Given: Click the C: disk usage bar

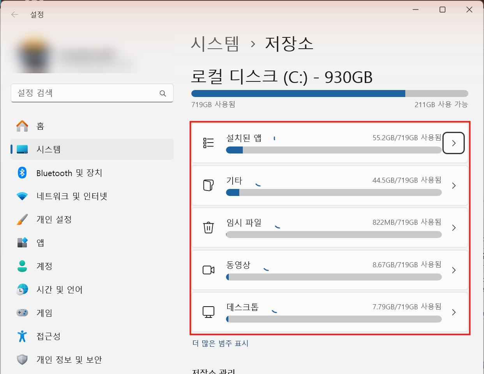Looking at the screenshot, I should click(330, 93).
